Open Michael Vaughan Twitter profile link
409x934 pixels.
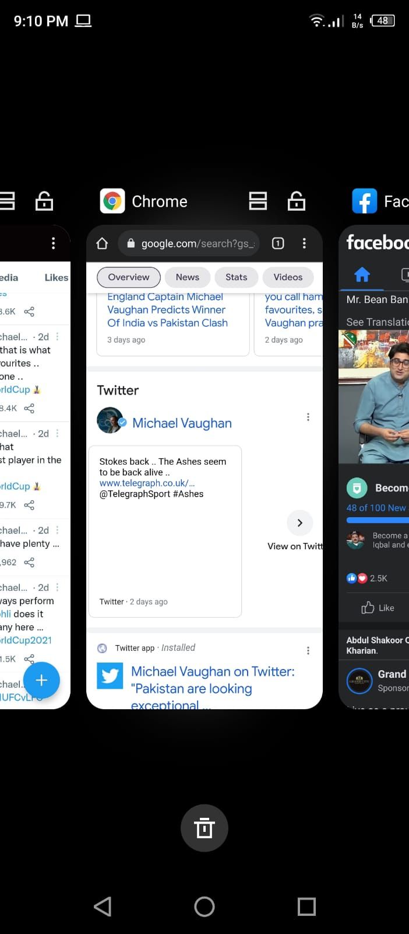coord(182,423)
